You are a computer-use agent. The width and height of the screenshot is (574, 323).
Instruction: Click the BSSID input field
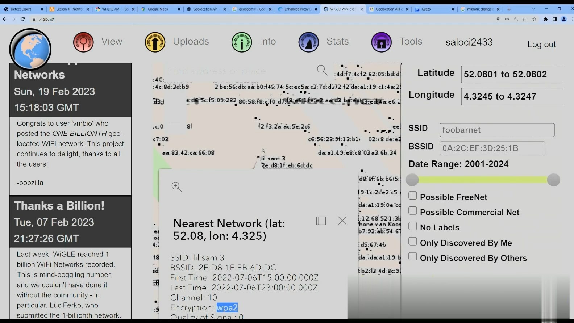[x=492, y=148]
